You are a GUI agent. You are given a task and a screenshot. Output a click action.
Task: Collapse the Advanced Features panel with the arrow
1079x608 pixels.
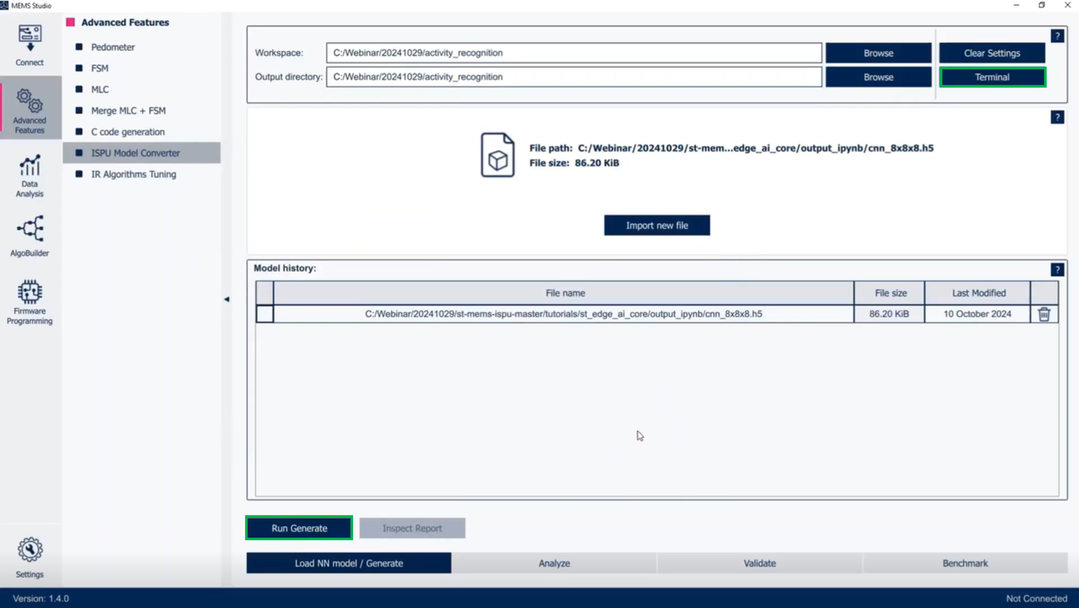pos(227,299)
